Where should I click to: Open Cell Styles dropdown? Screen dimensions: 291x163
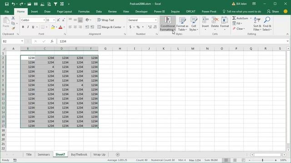point(194,24)
